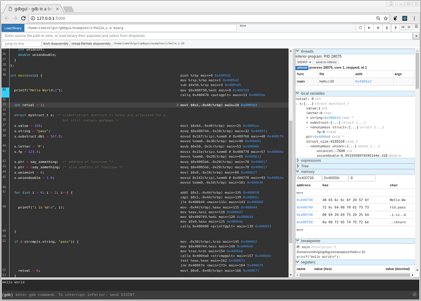Click memory address link 0x400750

(304, 222)
